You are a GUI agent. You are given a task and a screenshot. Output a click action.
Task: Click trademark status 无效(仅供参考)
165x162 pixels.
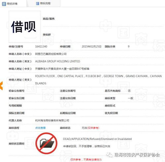[x=90, y=128]
